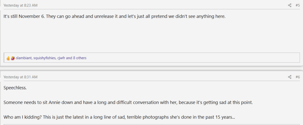Click the share icon on post #6

290,77
